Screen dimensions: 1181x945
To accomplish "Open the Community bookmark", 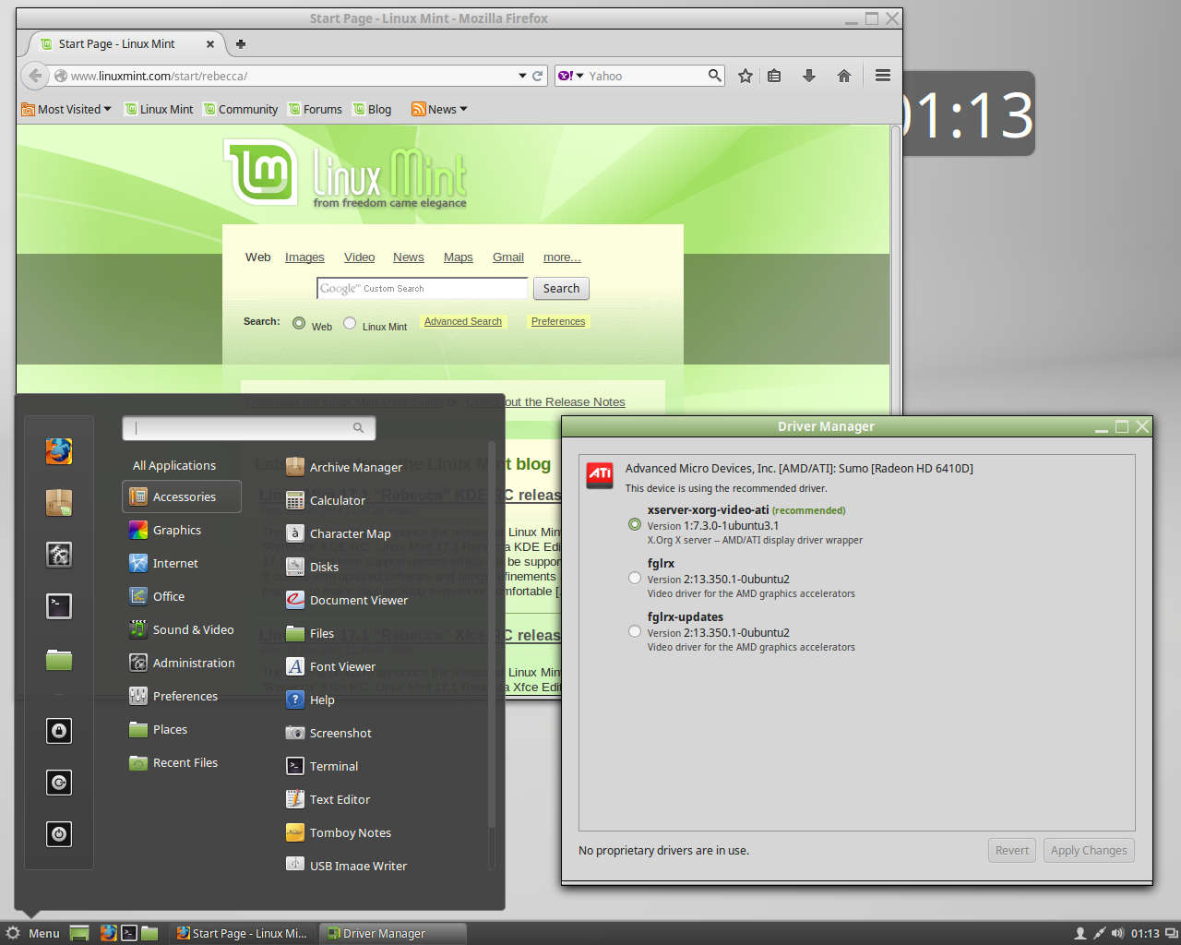I will (x=241, y=109).
